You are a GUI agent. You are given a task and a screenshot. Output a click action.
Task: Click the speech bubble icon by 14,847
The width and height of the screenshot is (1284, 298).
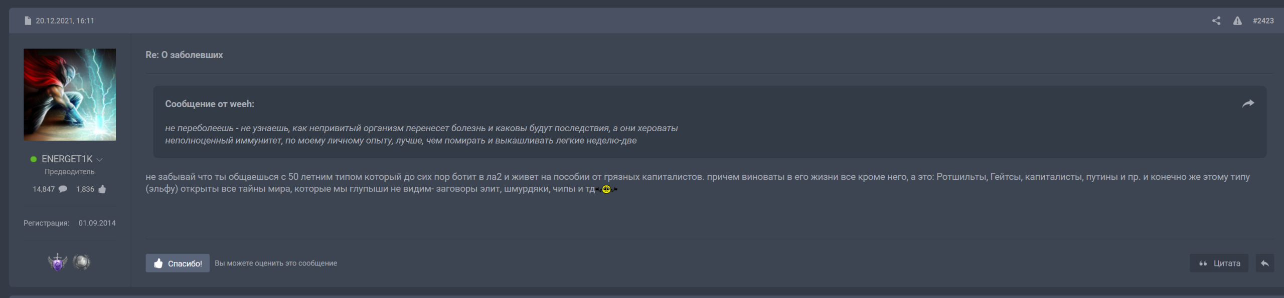(x=63, y=189)
